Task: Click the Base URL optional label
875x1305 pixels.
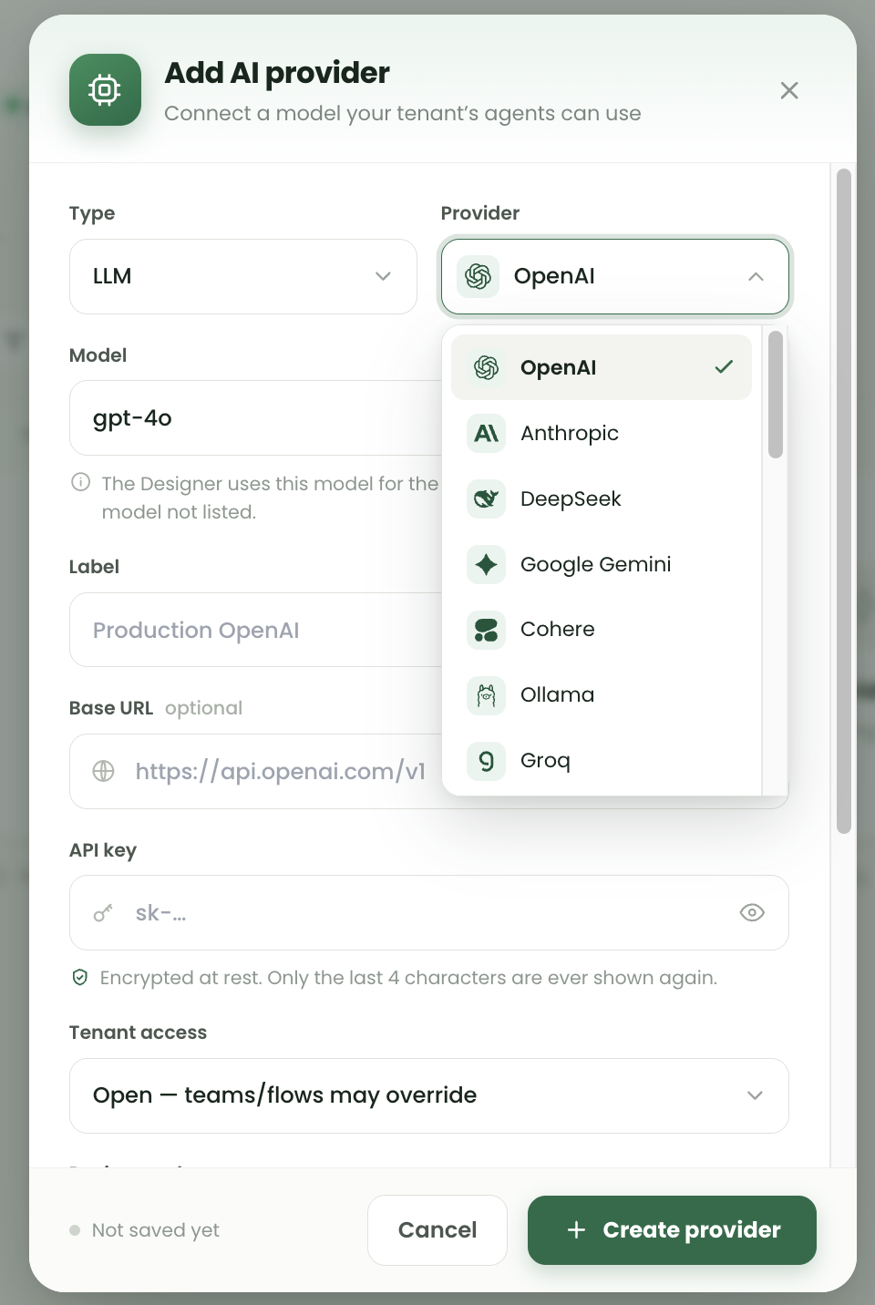Action: pyautogui.click(x=204, y=708)
